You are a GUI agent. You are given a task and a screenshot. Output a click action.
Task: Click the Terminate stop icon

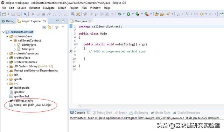(43, 14)
